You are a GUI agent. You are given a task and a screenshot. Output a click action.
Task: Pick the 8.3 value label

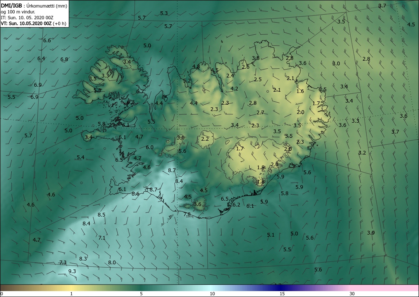click(83, 258)
